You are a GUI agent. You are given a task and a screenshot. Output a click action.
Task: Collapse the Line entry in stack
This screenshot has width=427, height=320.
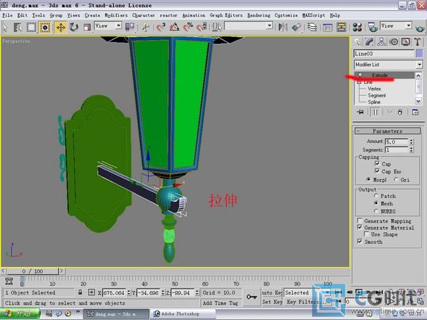[359, 82]
